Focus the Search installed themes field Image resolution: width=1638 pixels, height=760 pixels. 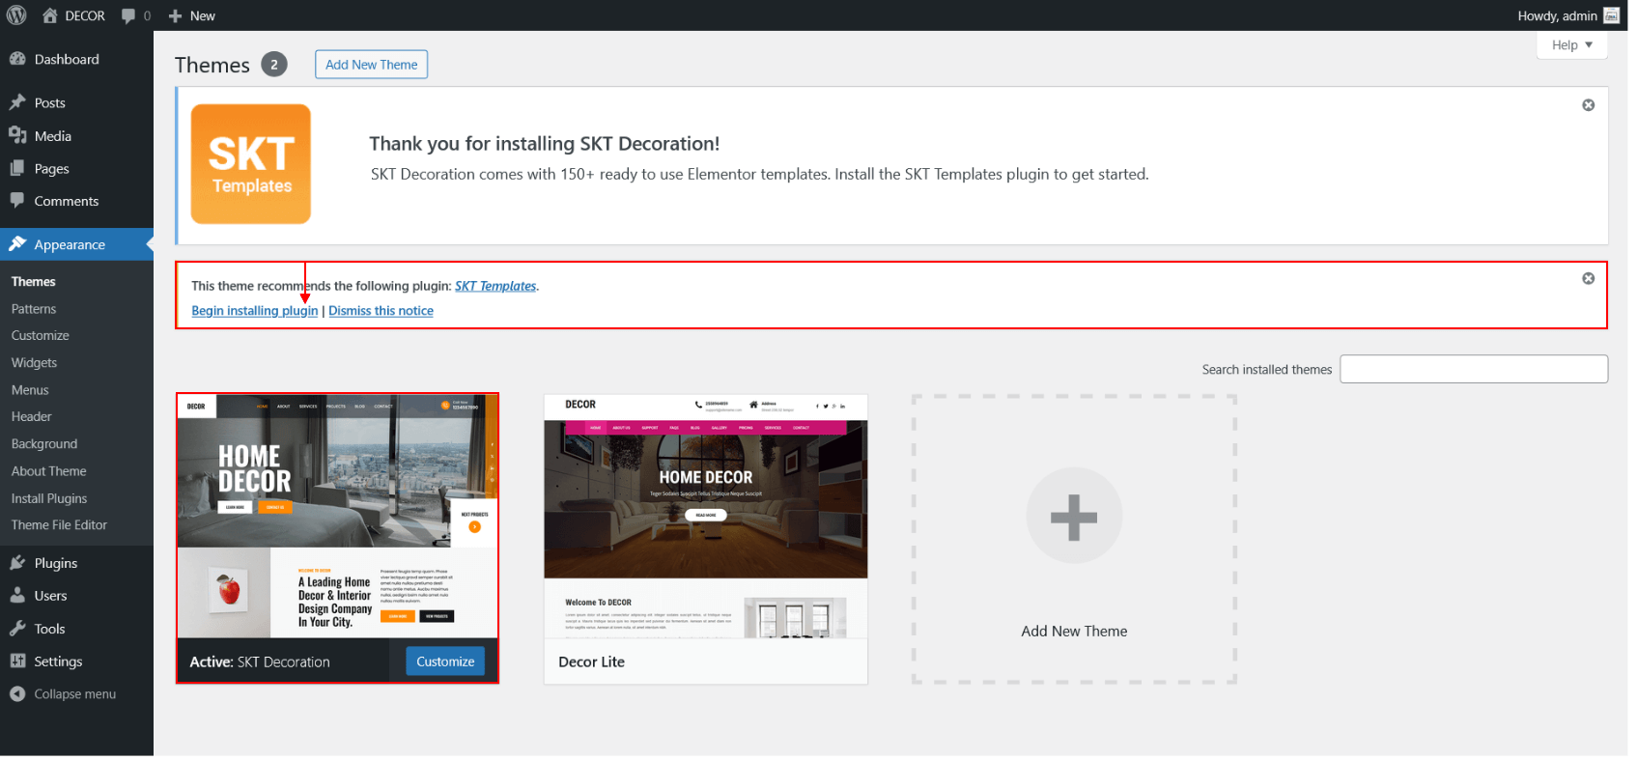[1474, 369]
